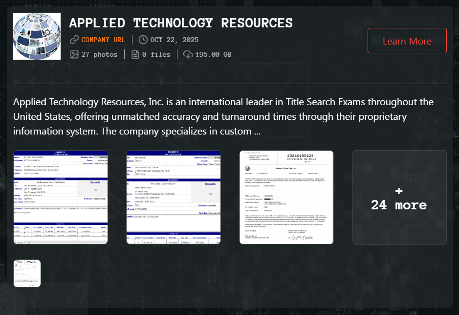
Task: Click the document icon beside 0 files
Action: click(135, 54)
